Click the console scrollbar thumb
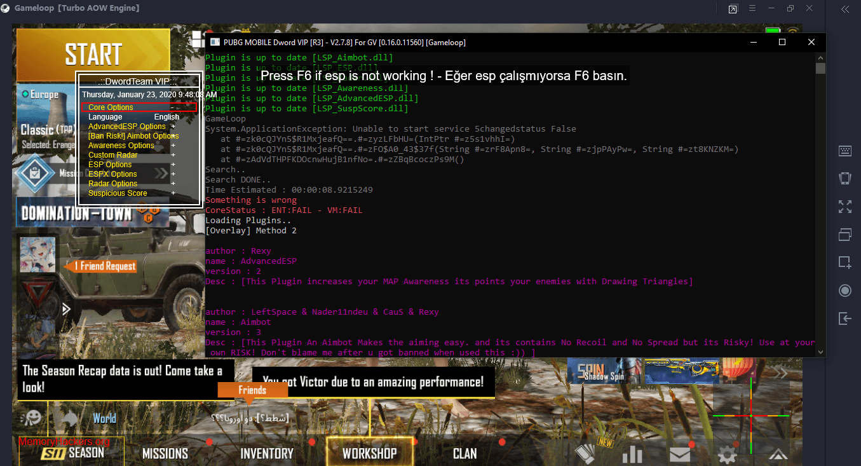The image size is (861, 466). click(x=820, y=69)
